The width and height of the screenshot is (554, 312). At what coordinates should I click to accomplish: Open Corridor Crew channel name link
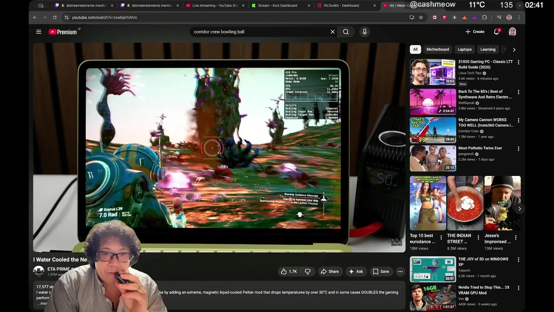[468, 131]
